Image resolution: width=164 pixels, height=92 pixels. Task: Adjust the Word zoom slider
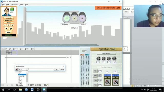(156, 86)
